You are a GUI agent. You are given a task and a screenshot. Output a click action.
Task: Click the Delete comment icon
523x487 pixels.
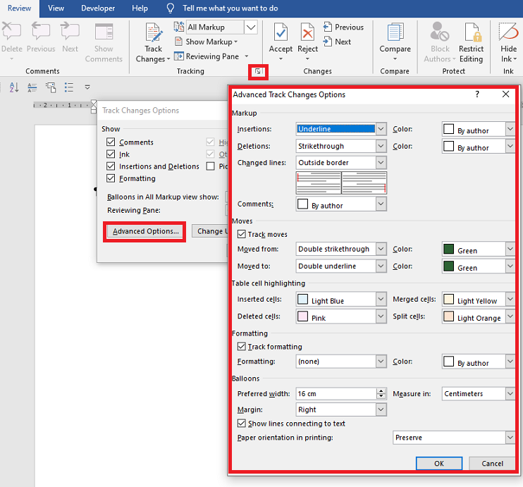coord(11,32)
